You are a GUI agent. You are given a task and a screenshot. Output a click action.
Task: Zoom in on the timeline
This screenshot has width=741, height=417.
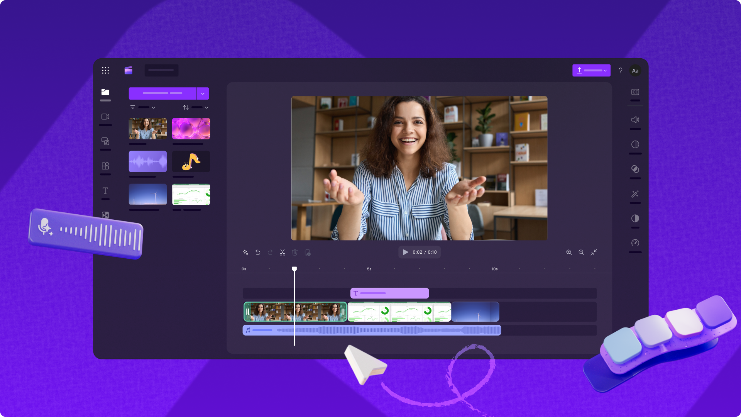(x=569, y=252)
